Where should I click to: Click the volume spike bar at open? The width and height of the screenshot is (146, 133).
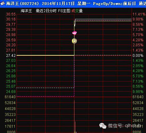tap(75, 127)
